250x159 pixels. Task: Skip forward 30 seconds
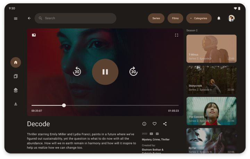[133, 72]
